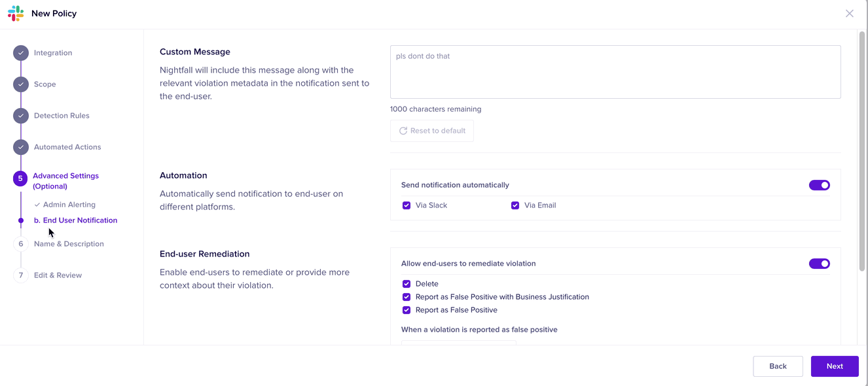Click the Automated Actions checkmark circle
This screenshot has height=386, width=868.
click(21, 147)
